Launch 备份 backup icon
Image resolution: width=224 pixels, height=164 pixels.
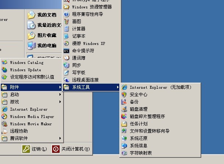point(124,102)
